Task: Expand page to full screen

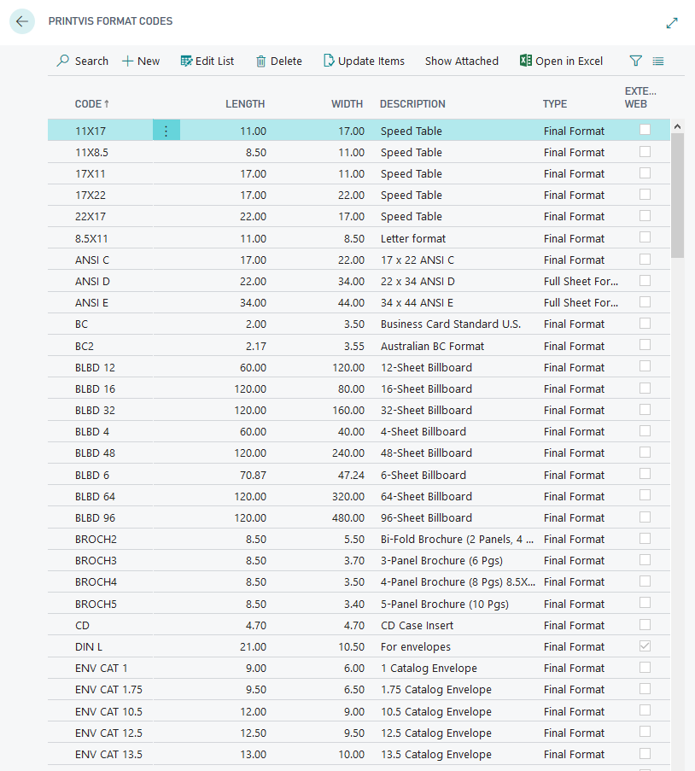Action: (672, 23)
